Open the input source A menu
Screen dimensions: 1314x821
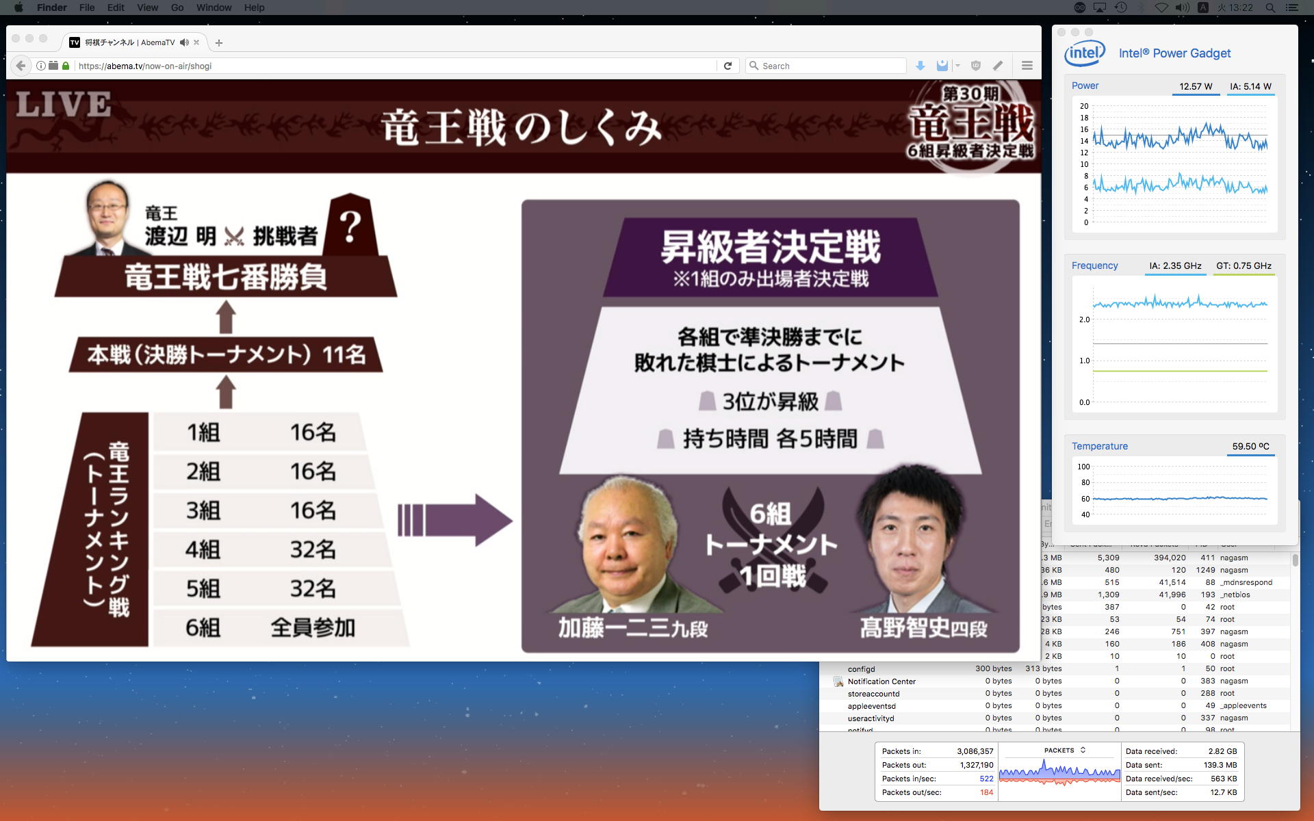coord(1202,8)
